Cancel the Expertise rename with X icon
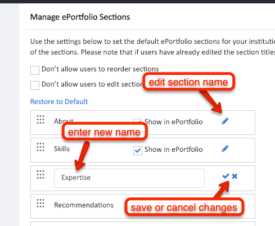The width and height of the screenshot is (275, 226). 235,176
